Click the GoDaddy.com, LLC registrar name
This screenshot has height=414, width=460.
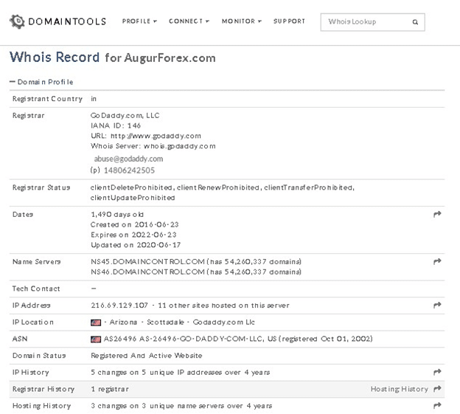(x=125, y=115)
